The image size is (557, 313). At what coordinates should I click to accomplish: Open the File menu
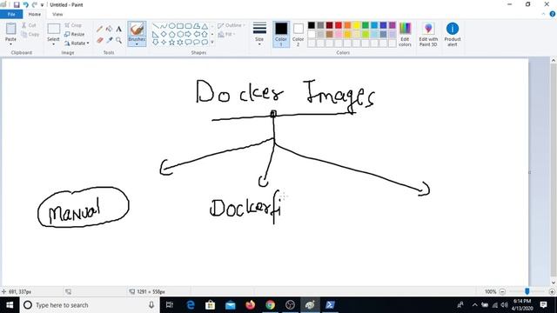tap(11, 14)
